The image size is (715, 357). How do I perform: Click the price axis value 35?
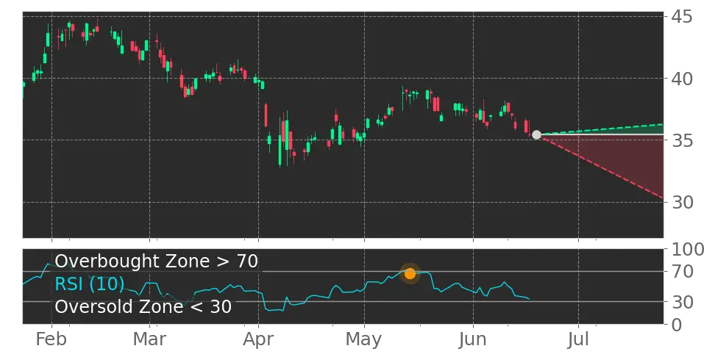[682, 140]
